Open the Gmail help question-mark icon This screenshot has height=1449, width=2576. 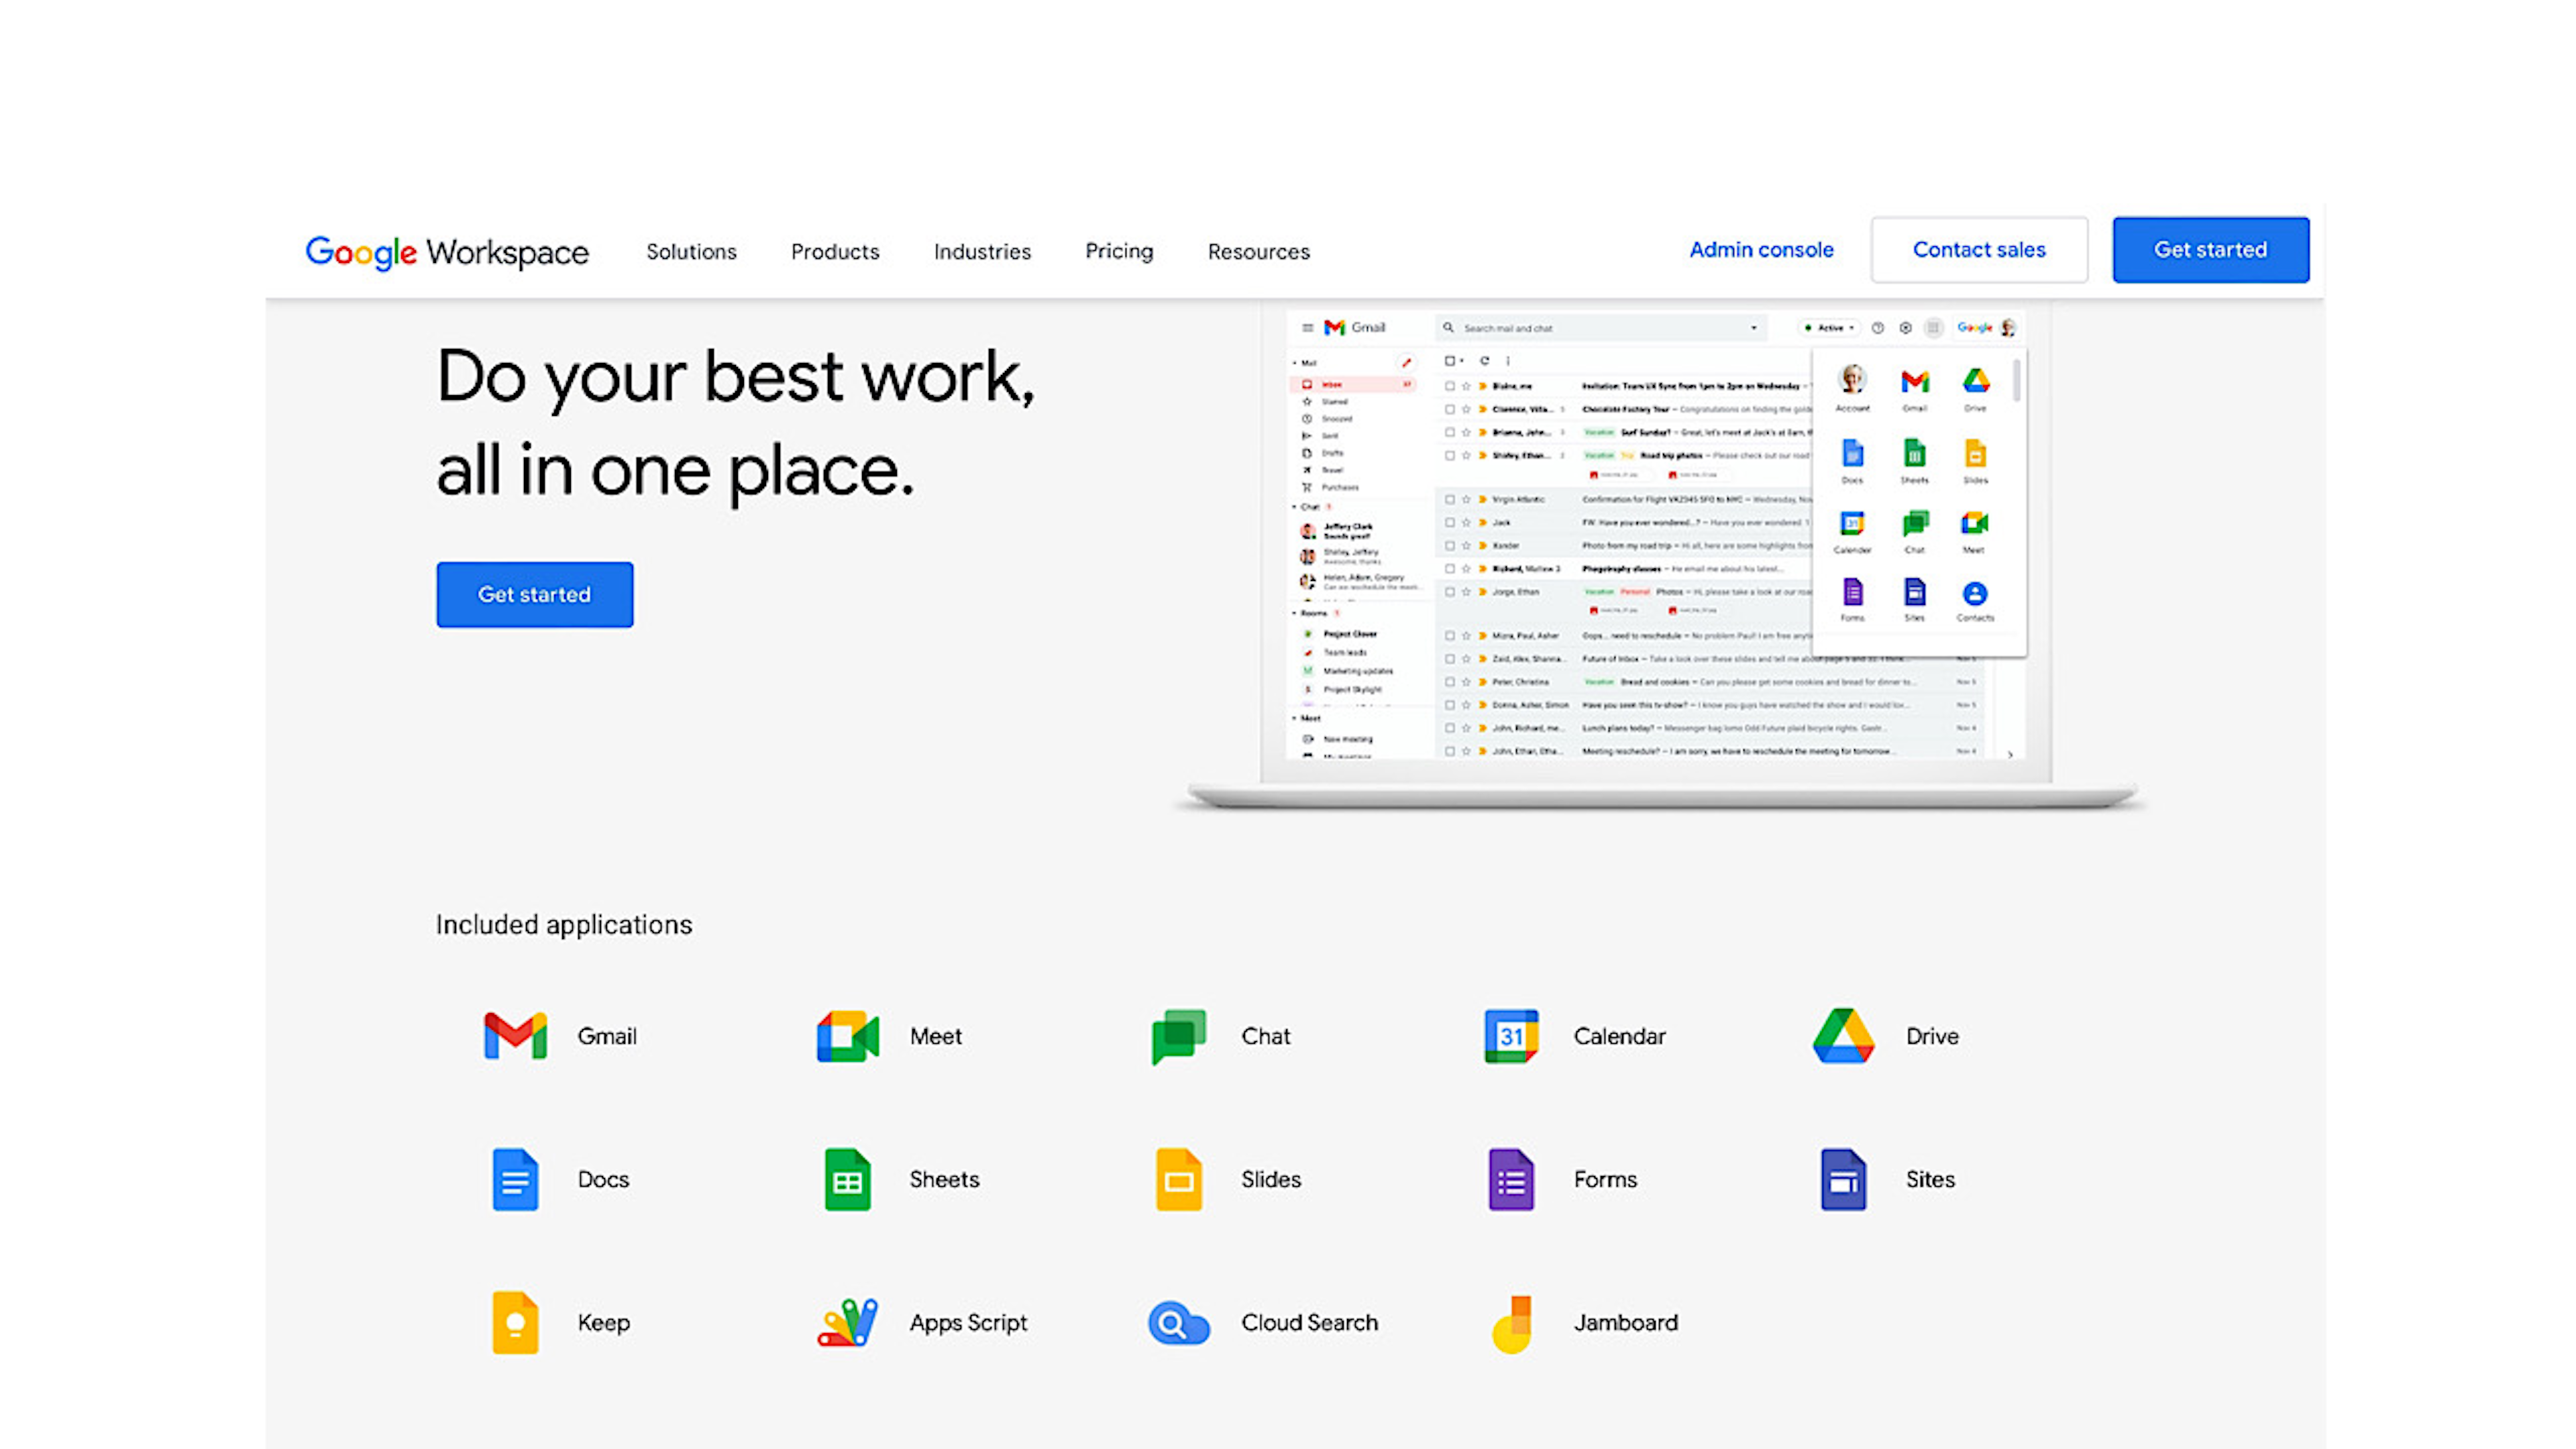1878,328
